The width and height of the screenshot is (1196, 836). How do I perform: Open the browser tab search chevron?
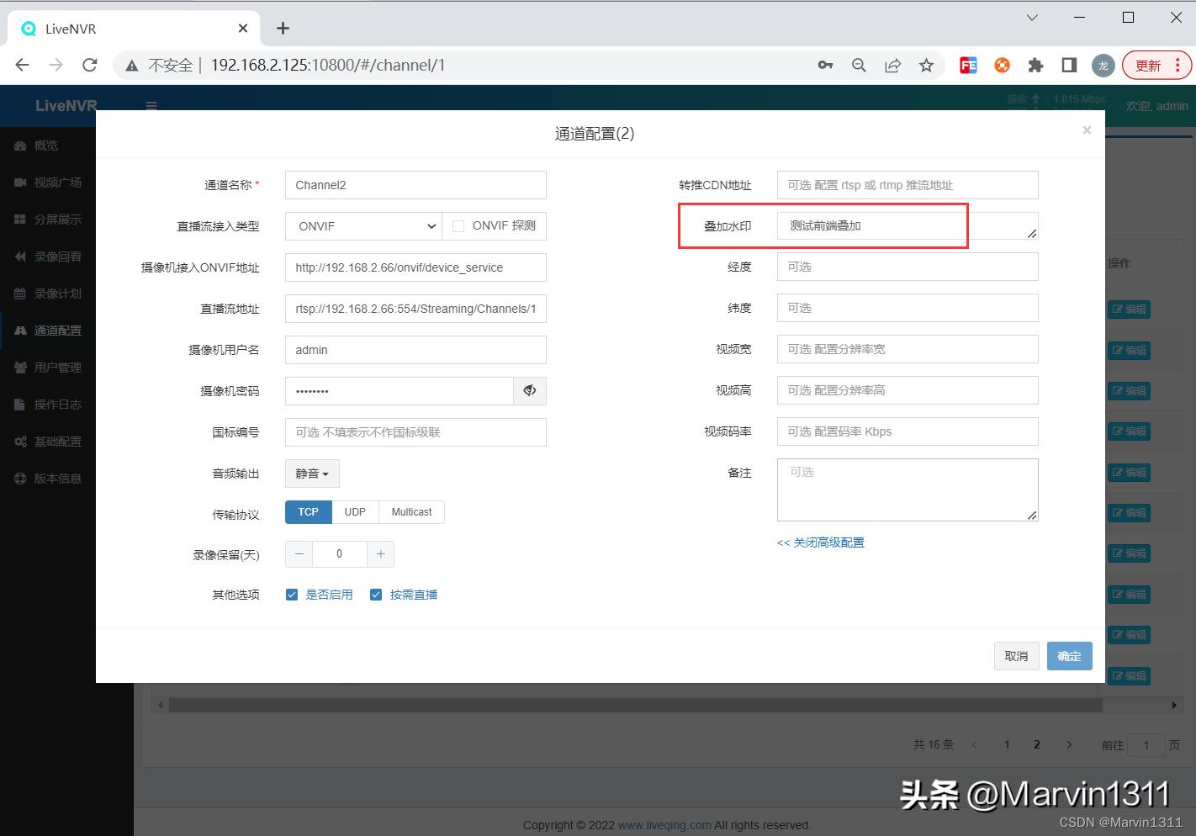1032,18
